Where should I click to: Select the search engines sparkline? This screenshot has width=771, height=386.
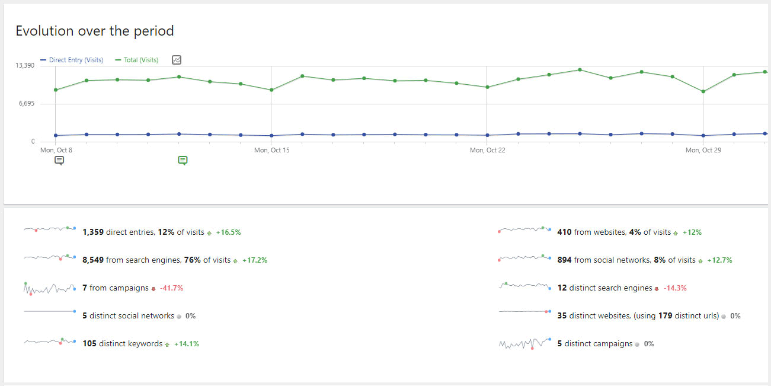pyautogui.click(x=50, y=257)
